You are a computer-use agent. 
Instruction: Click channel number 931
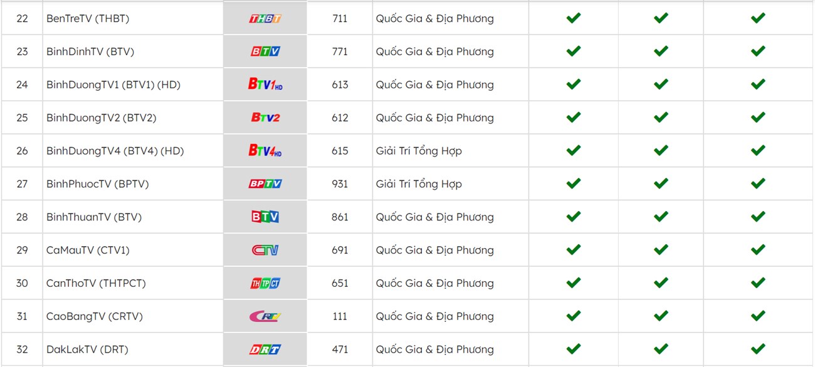340,184
